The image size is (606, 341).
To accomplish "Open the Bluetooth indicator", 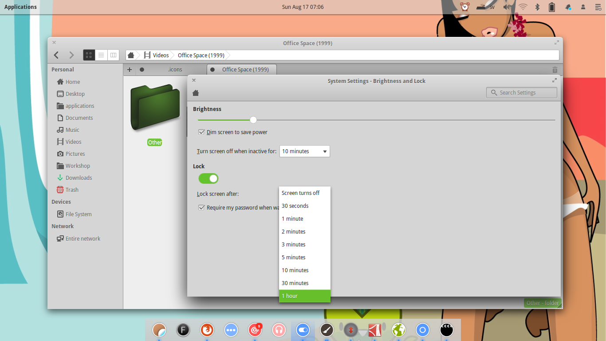I will point(537,7).
